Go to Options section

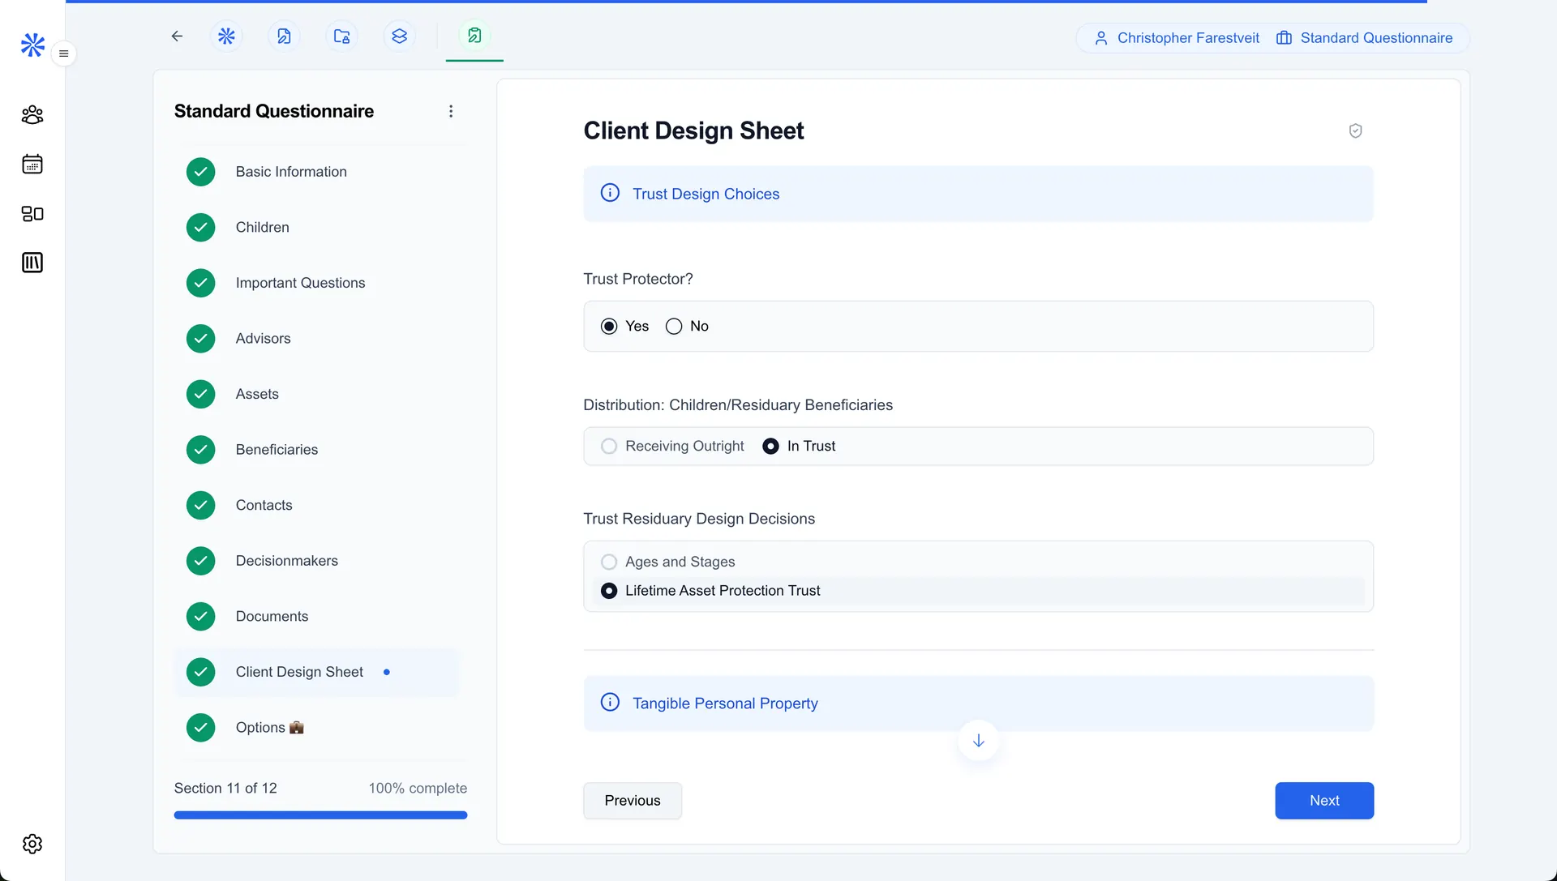317,728
